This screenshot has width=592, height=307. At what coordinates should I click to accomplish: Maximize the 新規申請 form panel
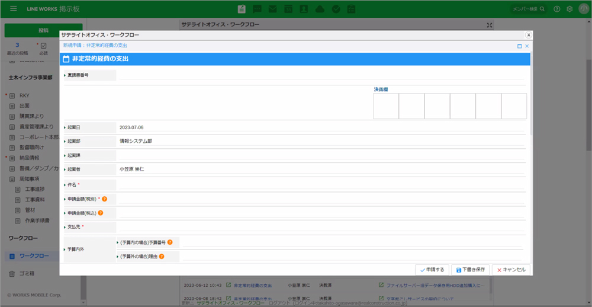tap(519, 46)
